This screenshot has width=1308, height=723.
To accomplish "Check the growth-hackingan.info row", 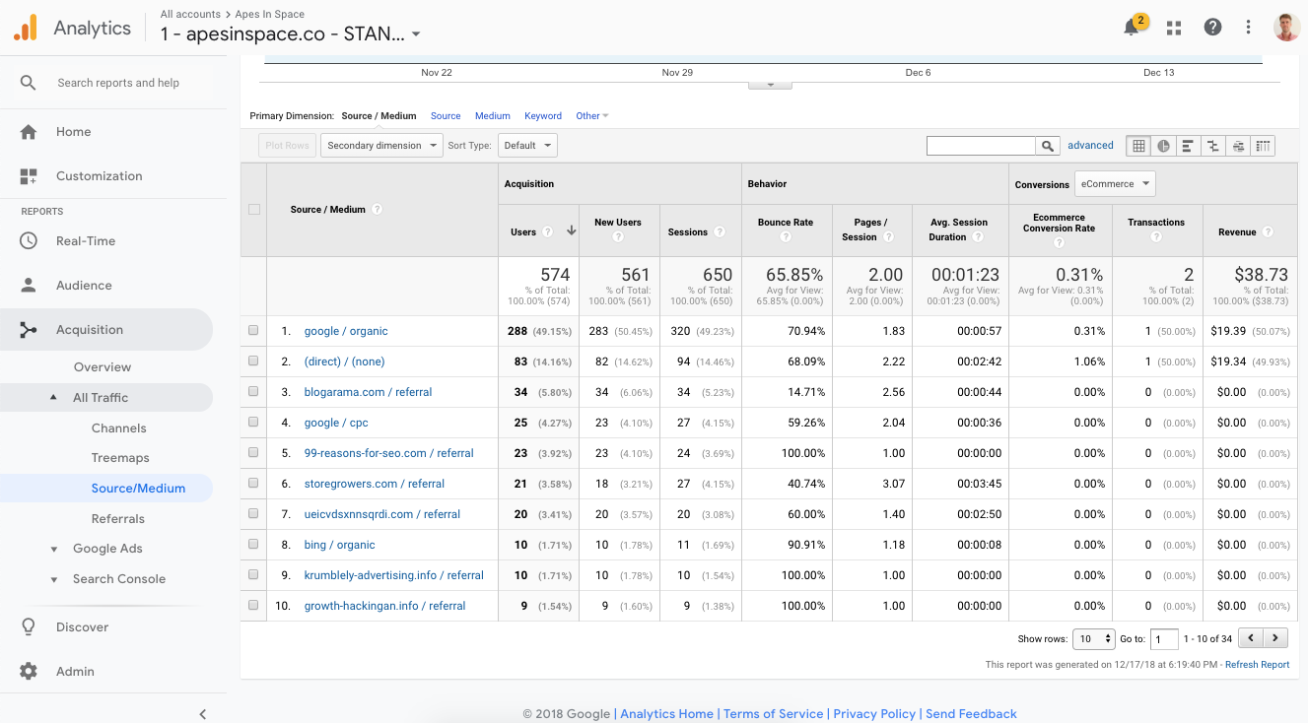I will (x=253, y=606).
